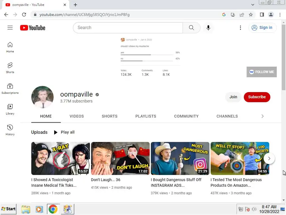Click scrollbar down arrow
Viewport: 286px width, 215px height.
point(283,200)
